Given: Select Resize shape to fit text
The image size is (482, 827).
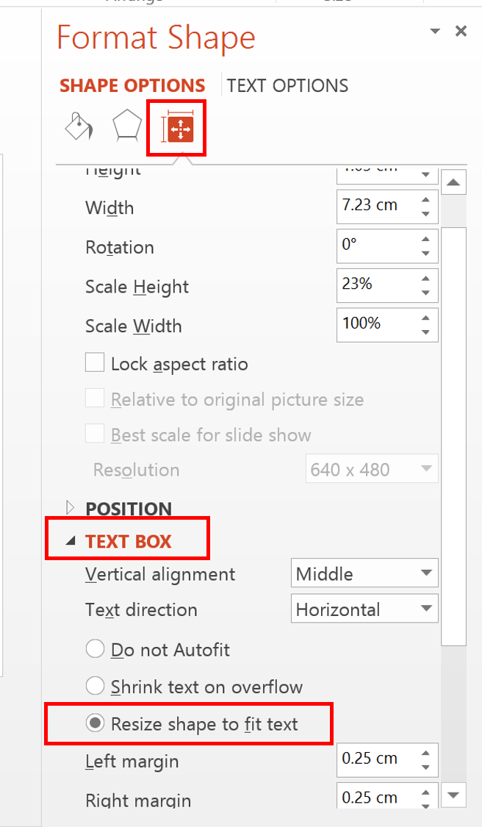Looking at the screenshot, I should click(x=96, y=724).
